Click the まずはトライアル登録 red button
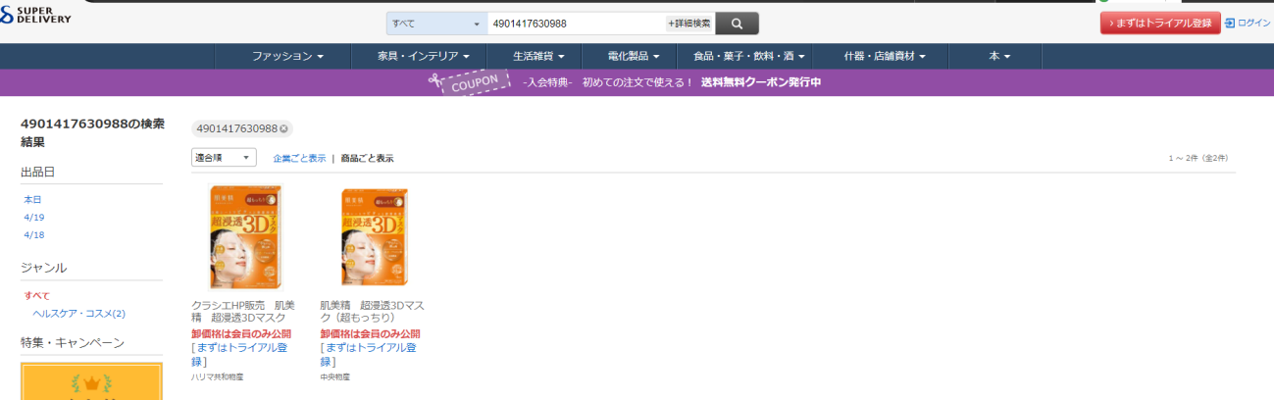 [1160, 23]
